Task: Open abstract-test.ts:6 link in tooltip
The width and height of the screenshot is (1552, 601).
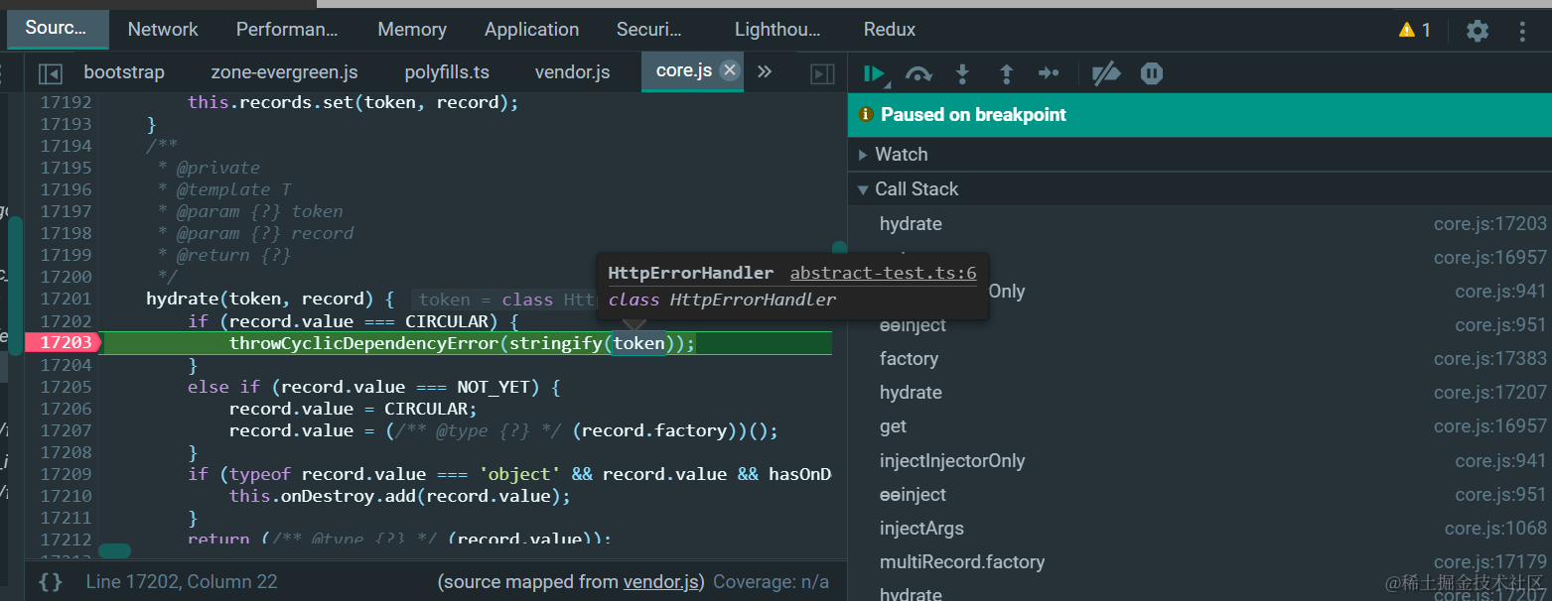Action: click(883, 273)
